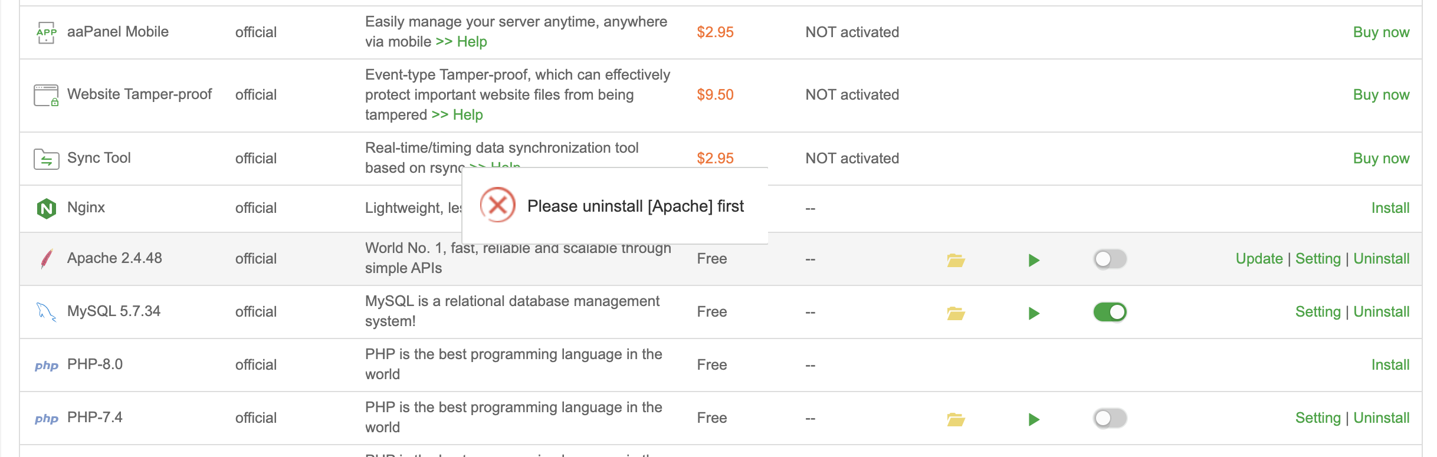Screen dimensions: 1437x457
Task: Install PHP-8.0
Action: click(x=1390, y=365)
